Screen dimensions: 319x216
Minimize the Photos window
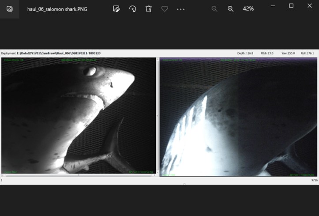[x=270, y=6]
